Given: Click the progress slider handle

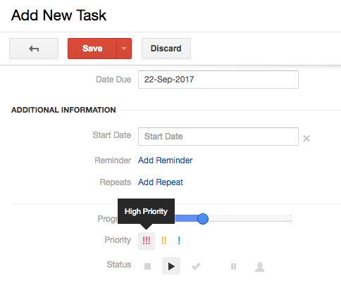Looking at the screenshot, I should click(x=203, y=219).
